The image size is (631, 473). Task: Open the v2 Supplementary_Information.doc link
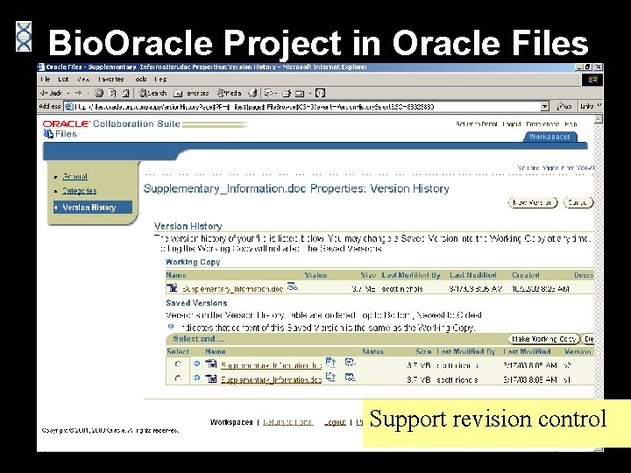[271, 365]
